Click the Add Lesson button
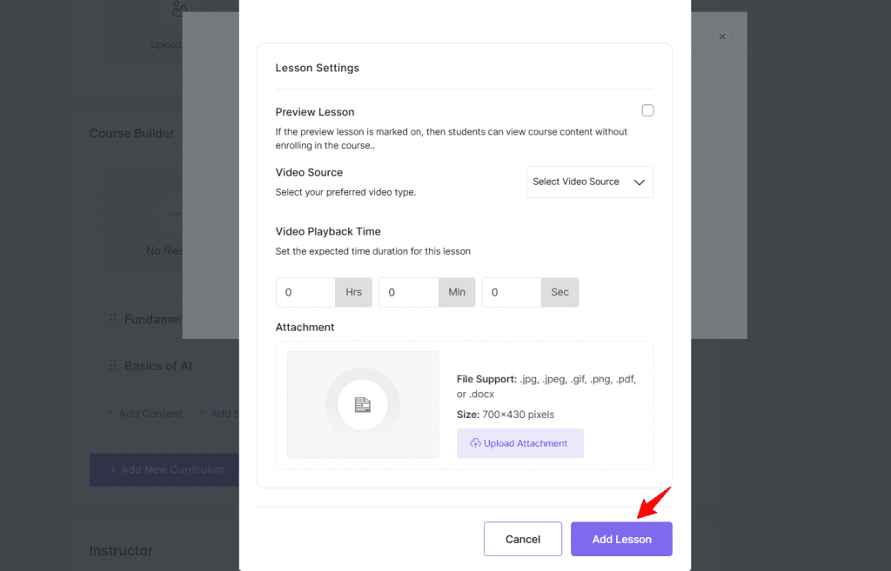891x571 pixels. tap(621, 539)
